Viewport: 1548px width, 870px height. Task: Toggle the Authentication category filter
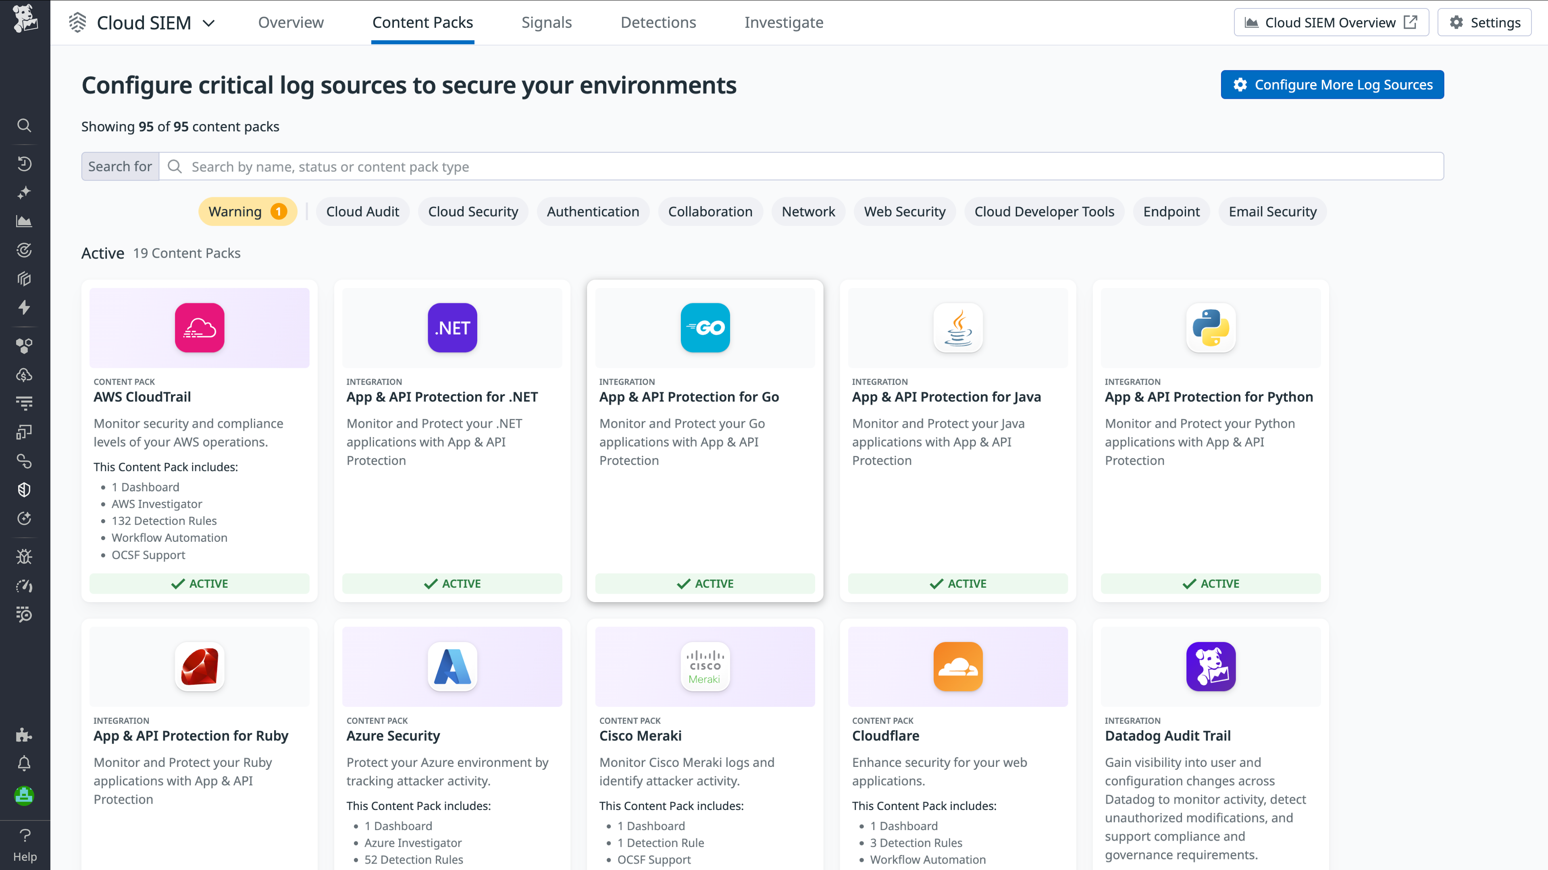click(593, 211)
